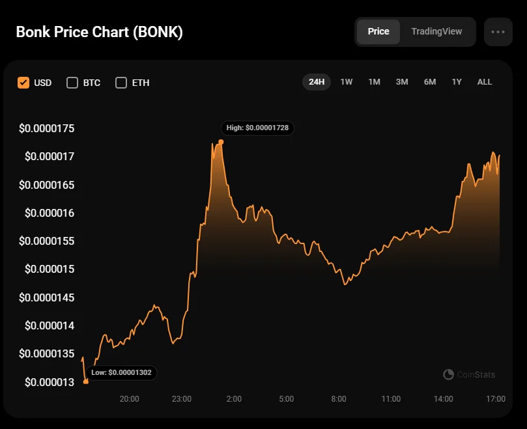The width and height of the screenshot is (527, 429).
Task: Open the three-dot more options menu
Action: click(498, 32)
